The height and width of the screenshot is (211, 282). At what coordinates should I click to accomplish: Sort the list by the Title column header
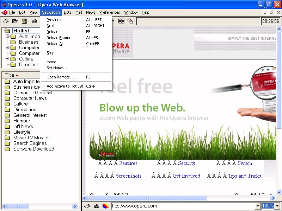pyautogui.click(x=21, y=75)
